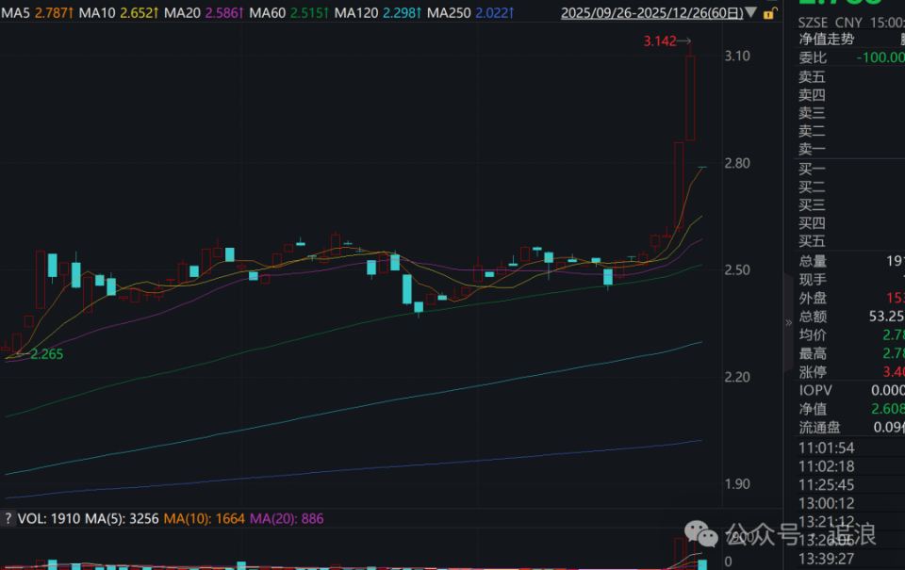Select the 净值走势 tab

pyautogui.click(x=826, y=40)
